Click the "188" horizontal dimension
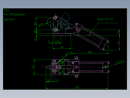The width and height of the screenshot is (130, 98). tap(90, 52)
